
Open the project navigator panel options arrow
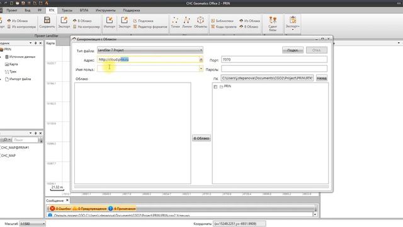point(30,43)
